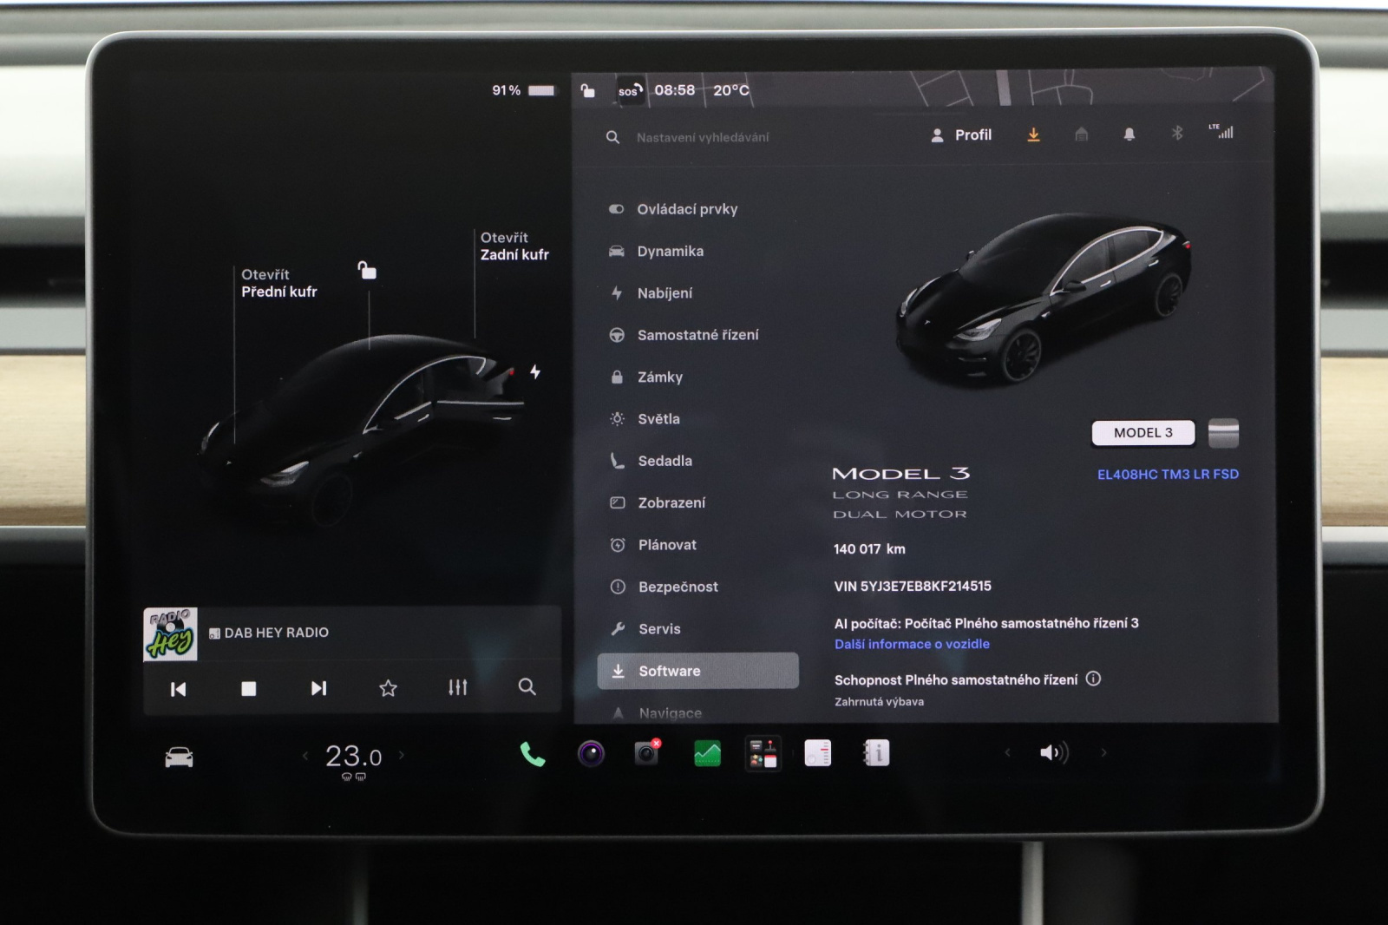Open the green energy chart app
Screen dimensions: 1388x925
point(707,753)
